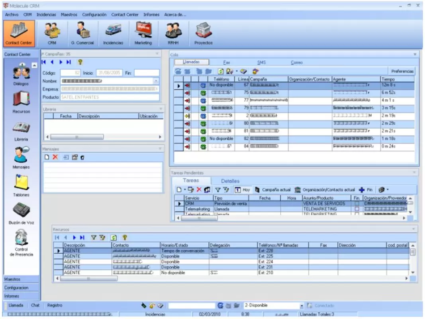The height and width of the screenshot is (319, 425).
Task: Expand the 2- Disponible status dropdown
Action: 302,306
